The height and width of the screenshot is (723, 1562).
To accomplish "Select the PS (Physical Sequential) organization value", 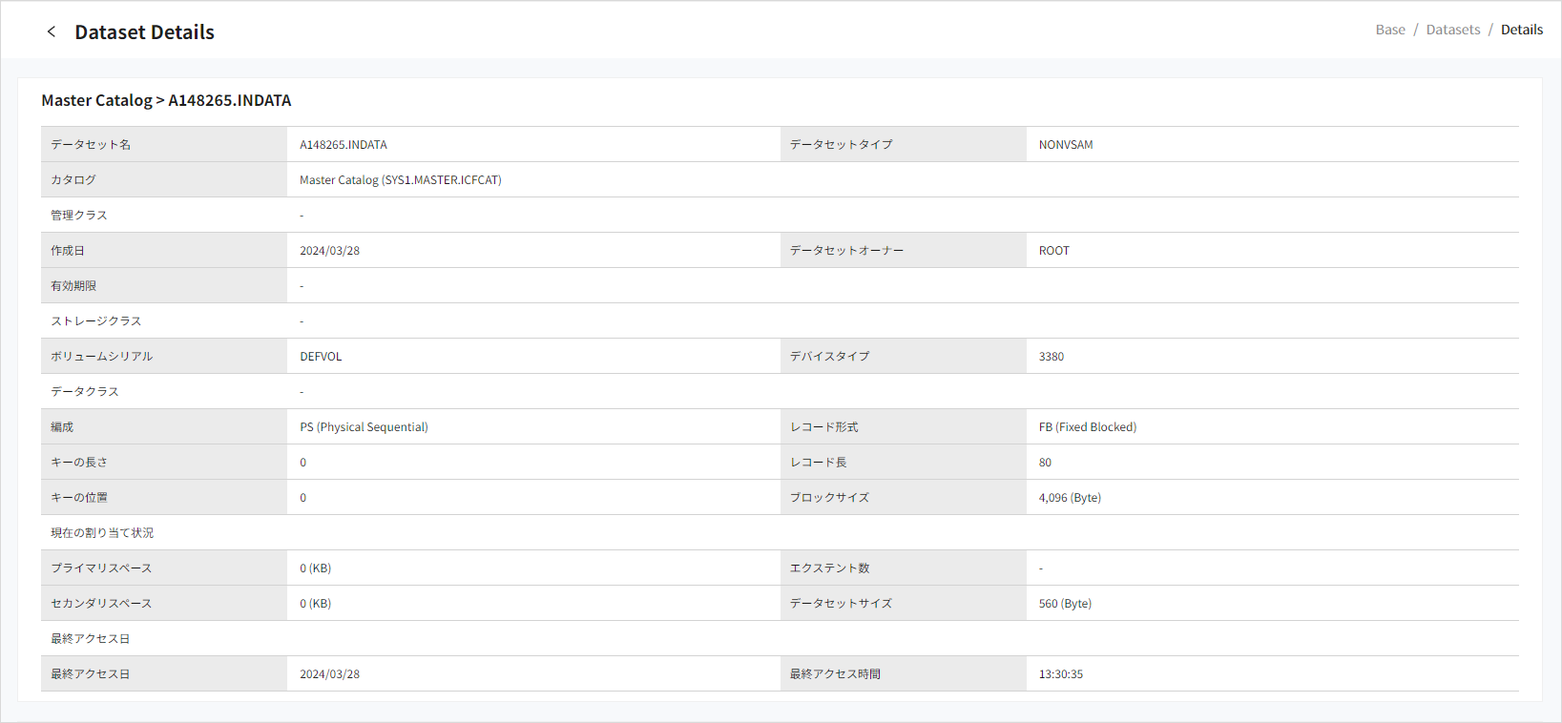I will point(364,427).
